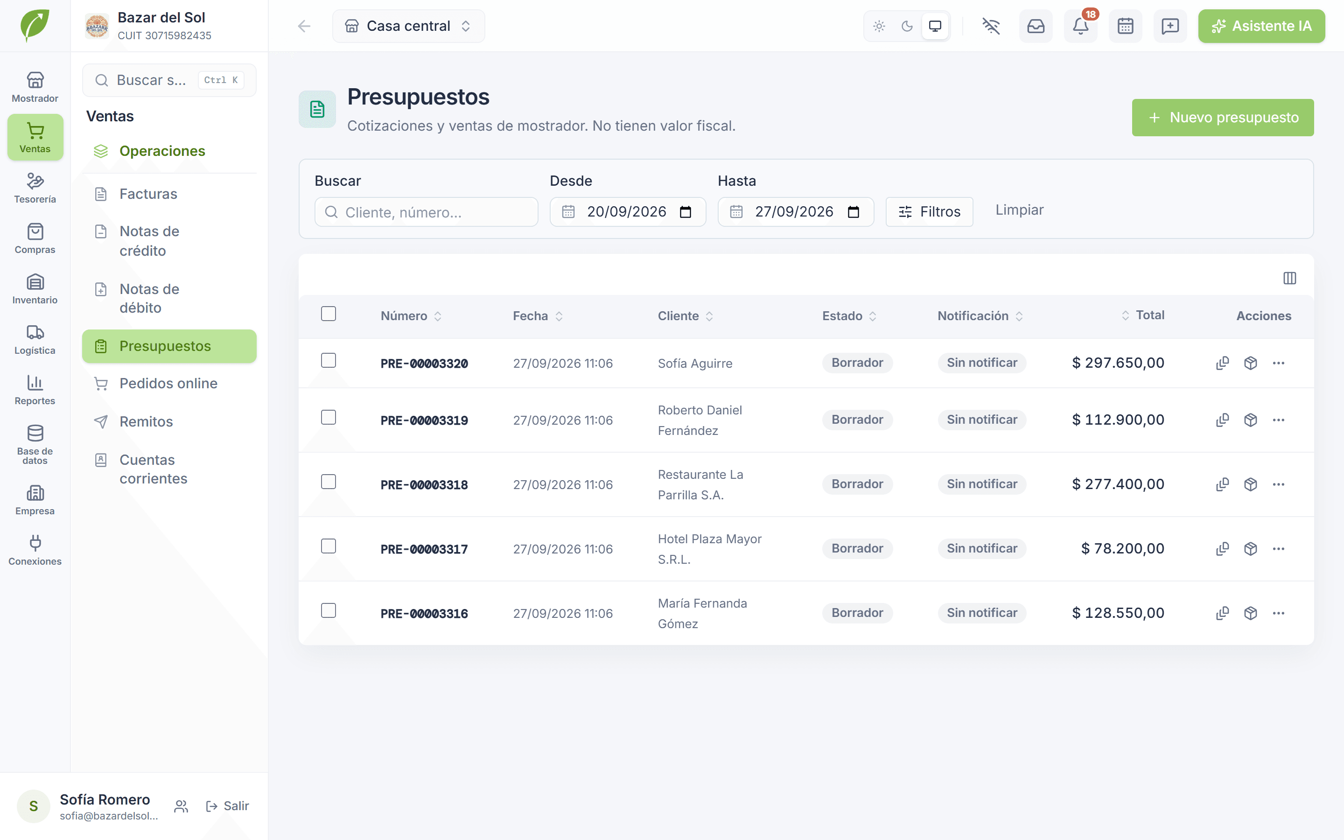1344x840 pixels.
Task: Select system theme mode
Action: click(x=935, y=26)
